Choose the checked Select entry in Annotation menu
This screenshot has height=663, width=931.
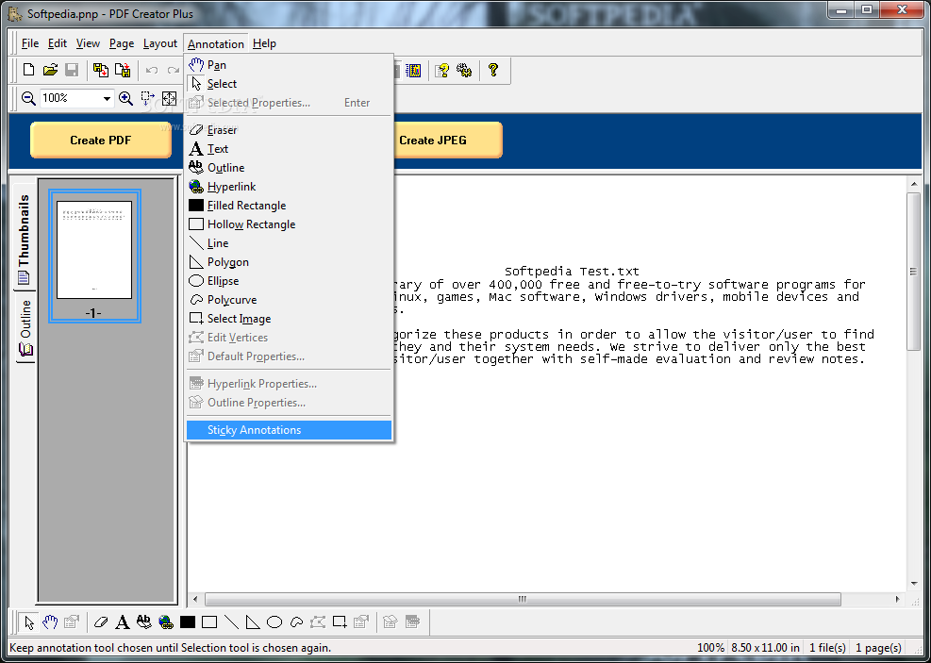coord(290,84)
